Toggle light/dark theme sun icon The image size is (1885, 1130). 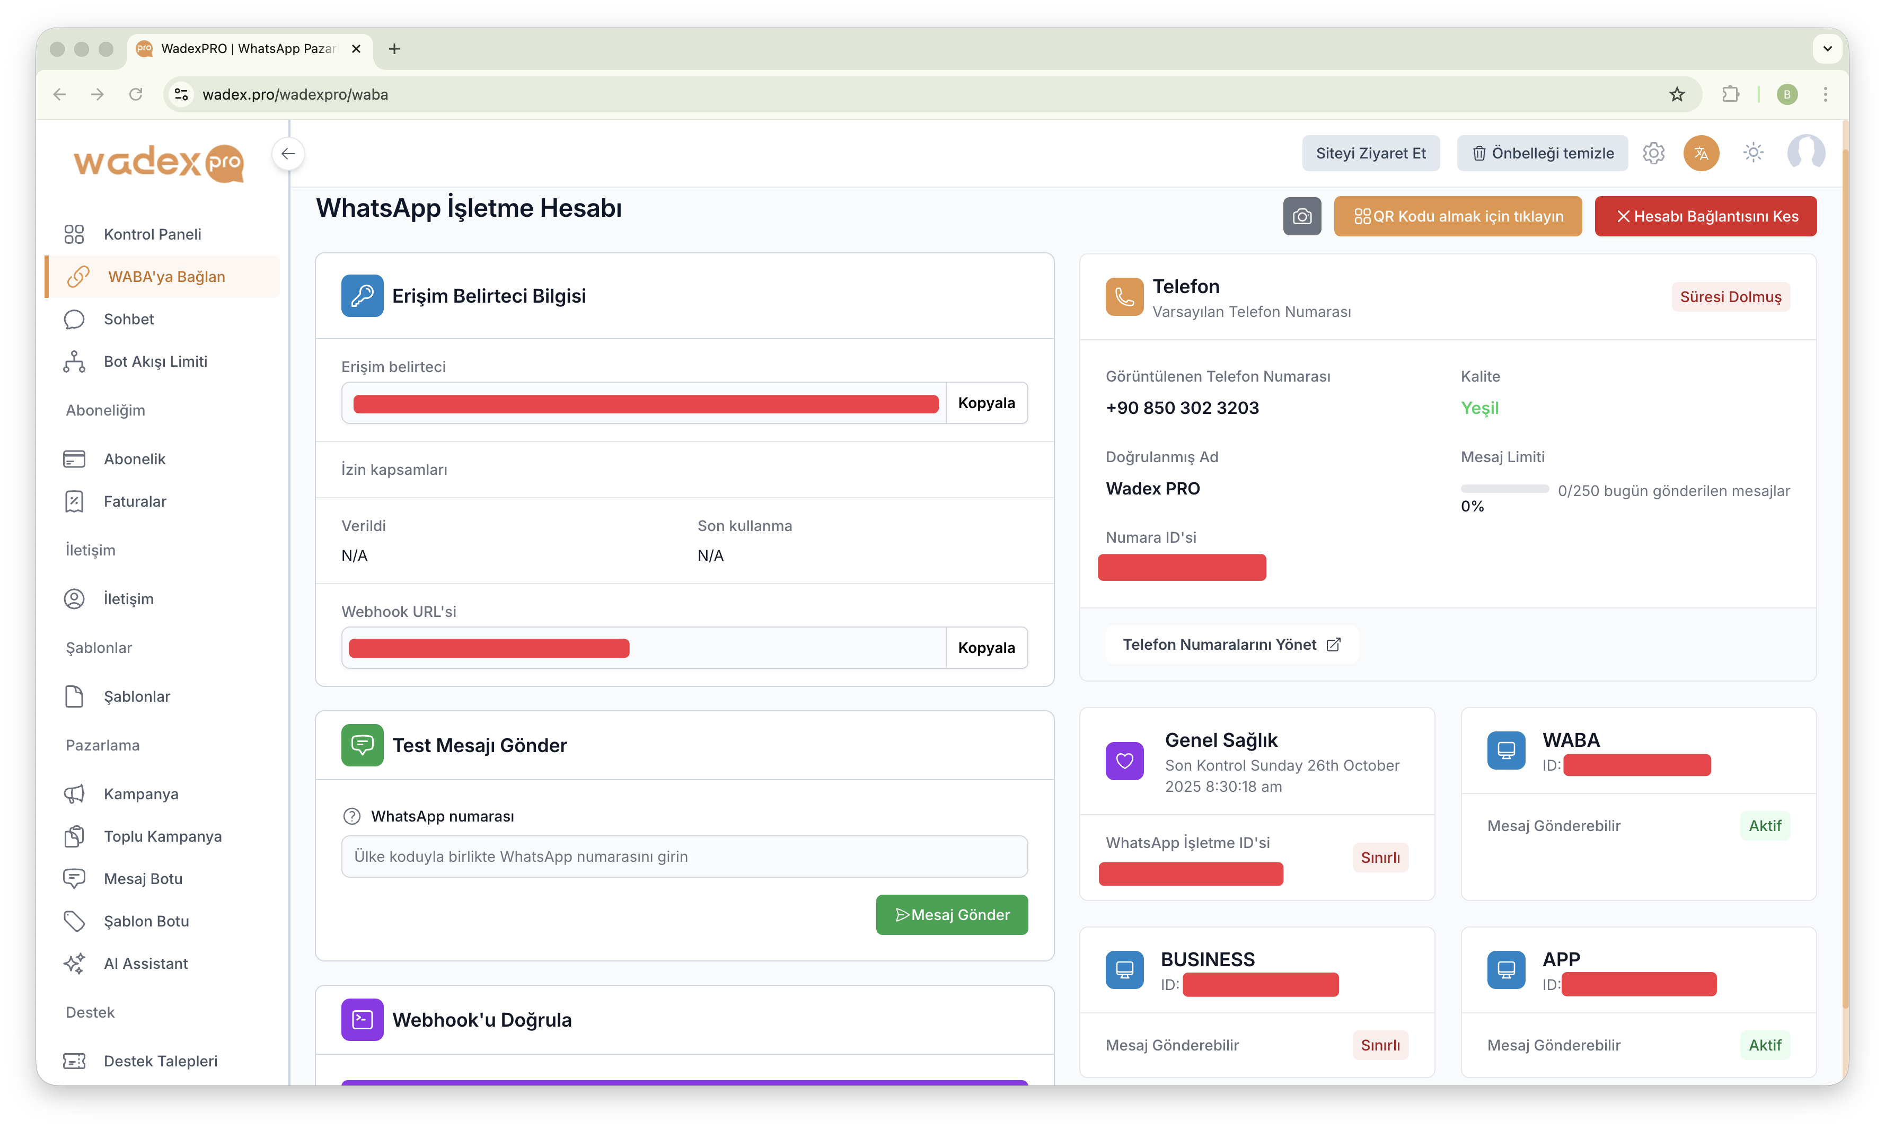[1754, 153]
